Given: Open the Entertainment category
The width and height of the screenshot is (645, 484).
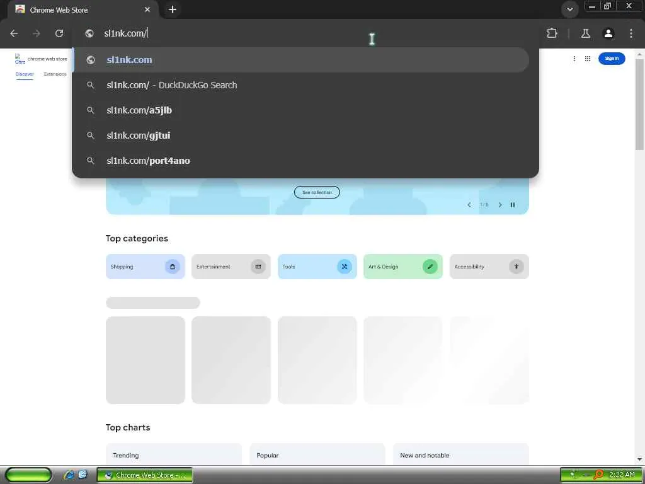Looking at the screenshot, I should point(231,267).
